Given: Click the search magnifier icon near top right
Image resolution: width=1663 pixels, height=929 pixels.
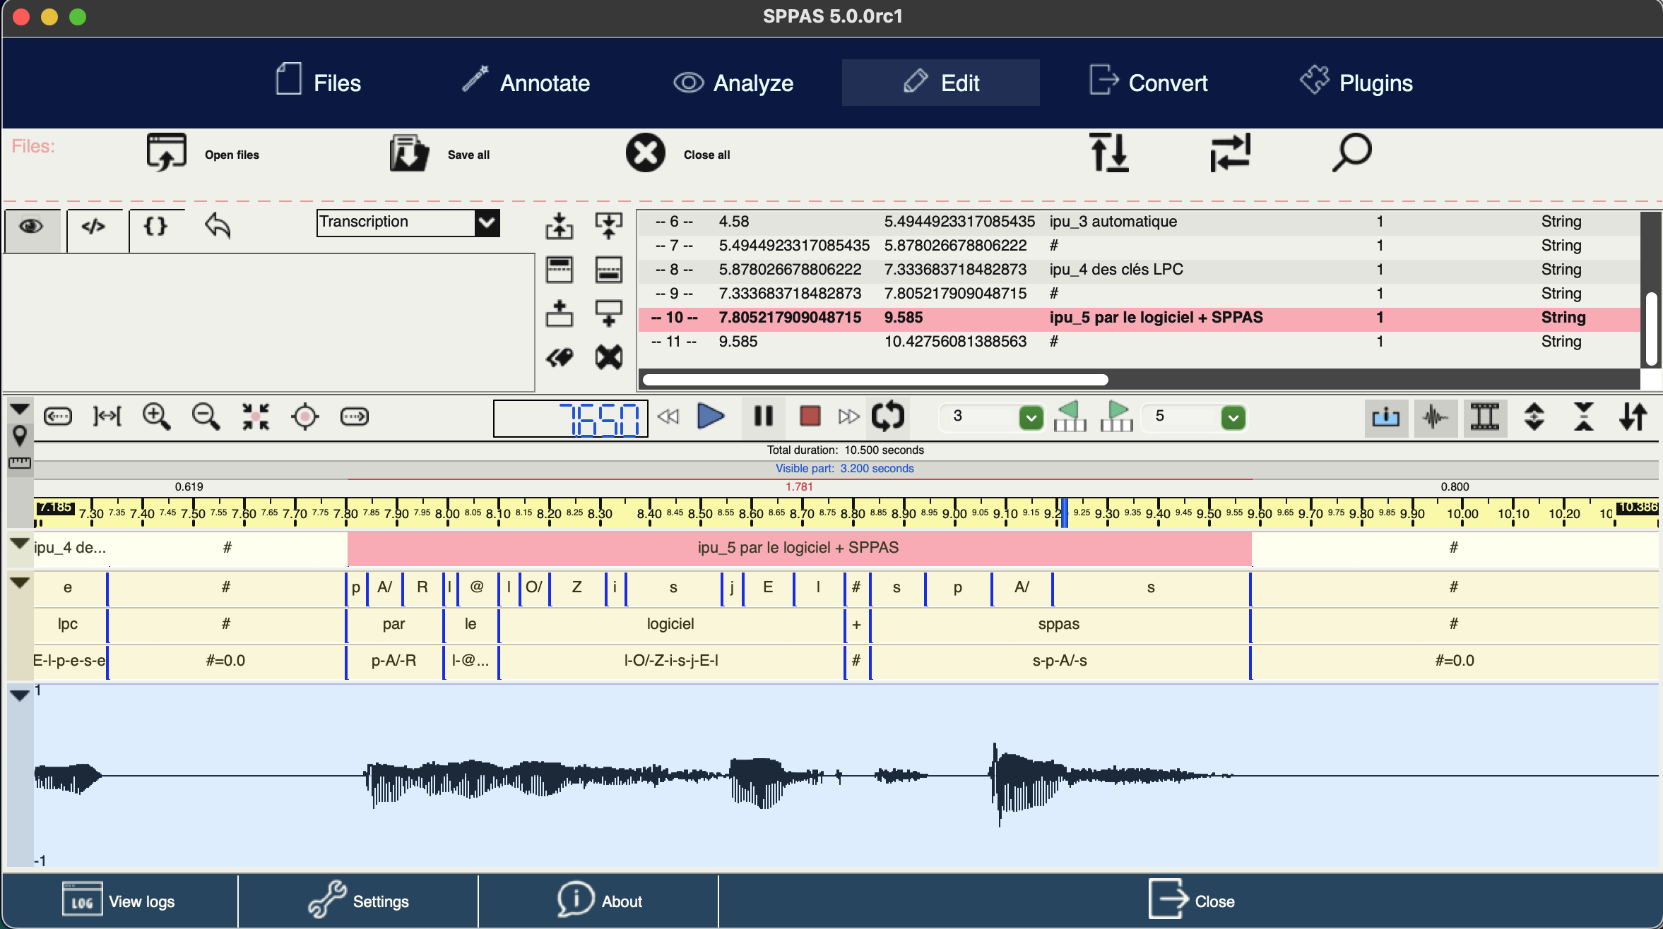Looking at the screenshot, I should point(1351,152).
